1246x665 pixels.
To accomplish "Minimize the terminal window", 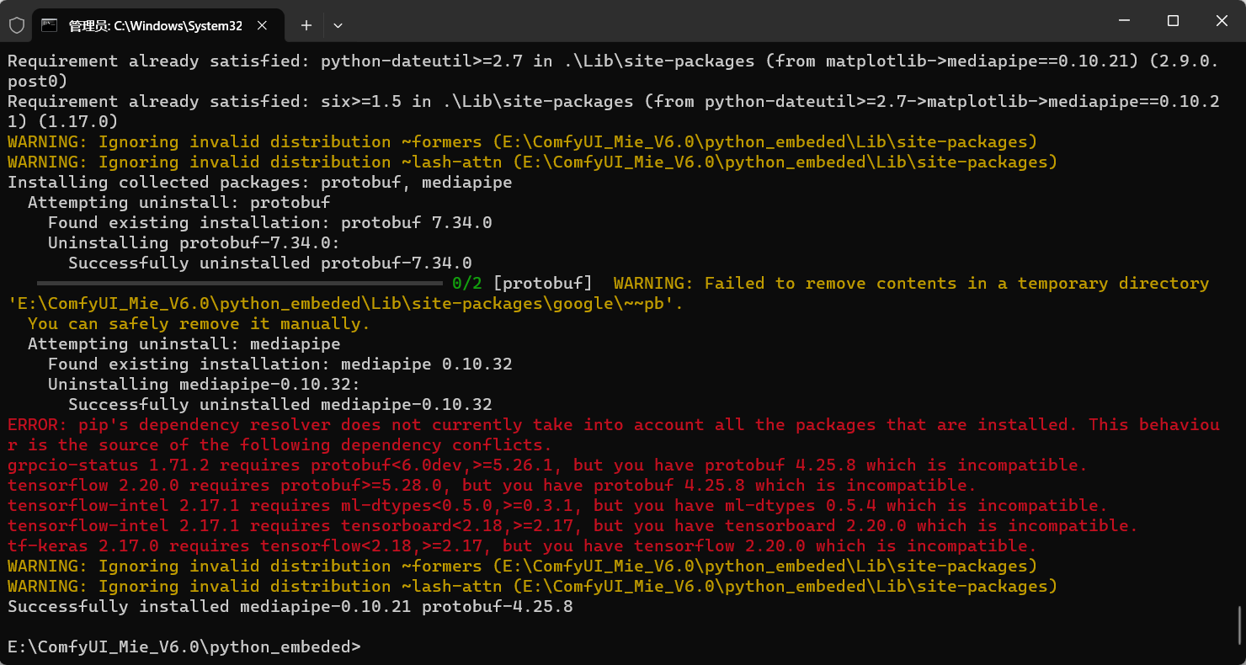I will [x=1123, y=20].
